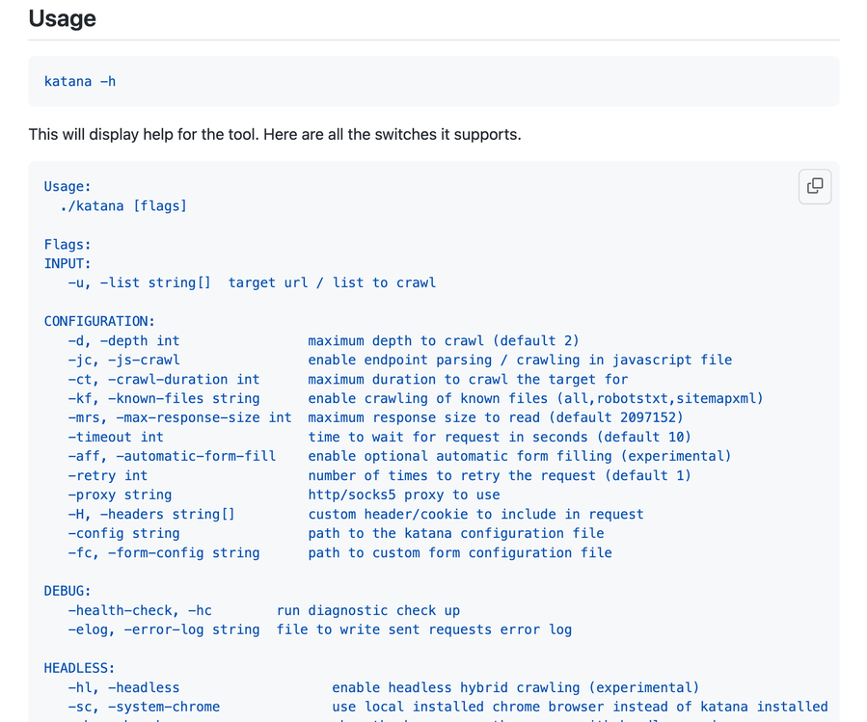The image size is (867, 722).
Task: Click 'maximum duration to crawl the target for'
Action: pos(468,379)
